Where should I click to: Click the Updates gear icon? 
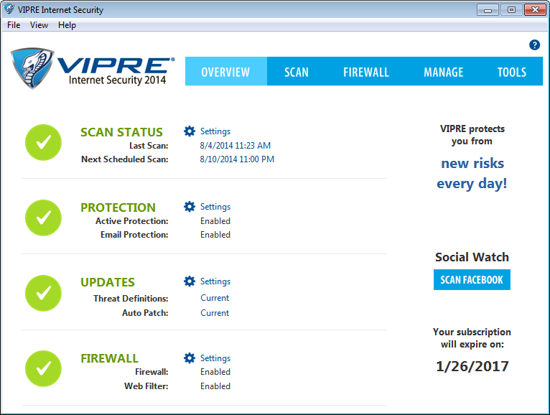click(x=190, y=281)
